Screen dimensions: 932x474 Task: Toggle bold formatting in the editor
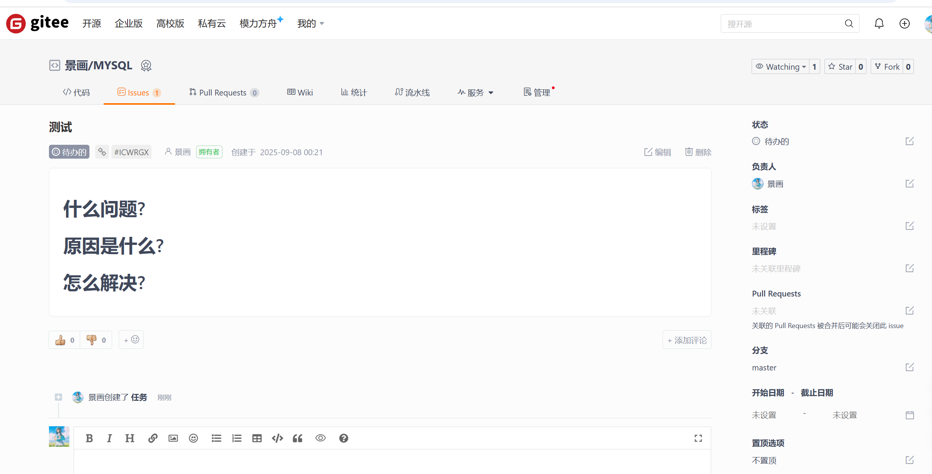click(x=89, y=438)
